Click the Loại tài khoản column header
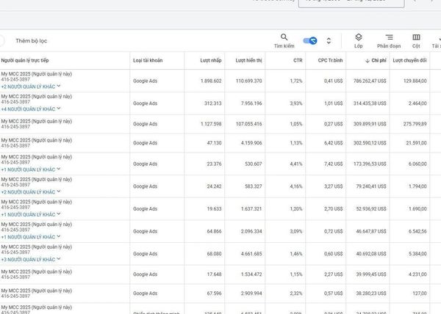Screen dimensions: 441x314 click(148, 60)
